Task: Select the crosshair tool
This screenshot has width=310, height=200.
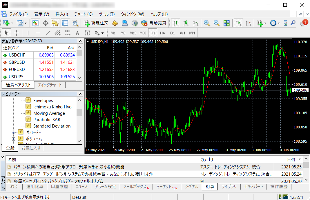Action: click(17, 33)
